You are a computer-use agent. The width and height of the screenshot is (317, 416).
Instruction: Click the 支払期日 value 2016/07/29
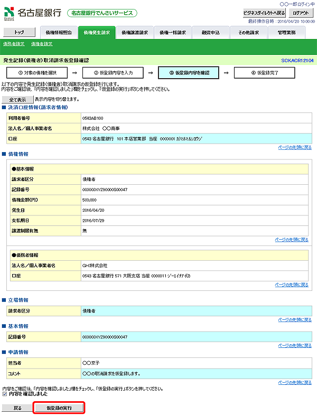93,221
